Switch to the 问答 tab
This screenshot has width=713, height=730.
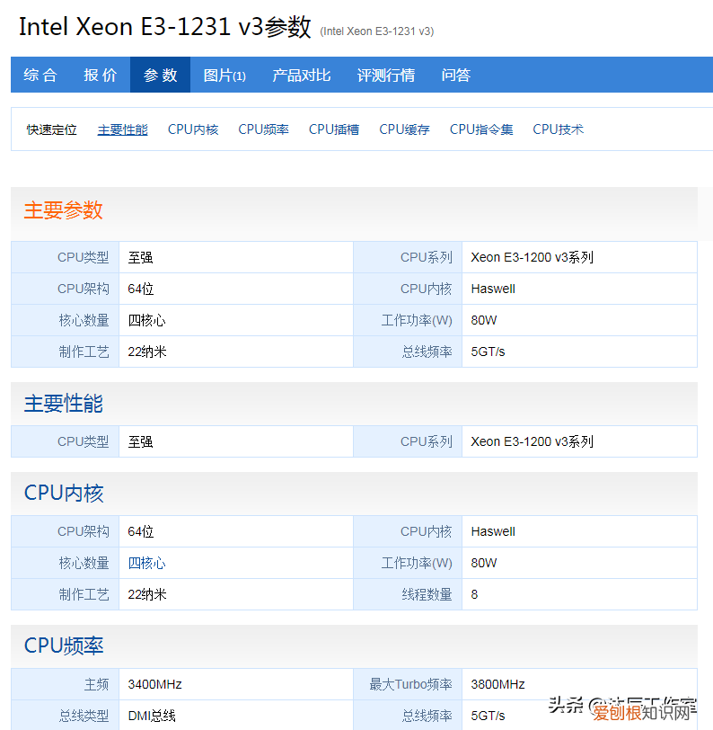click(x=455, y=76)
